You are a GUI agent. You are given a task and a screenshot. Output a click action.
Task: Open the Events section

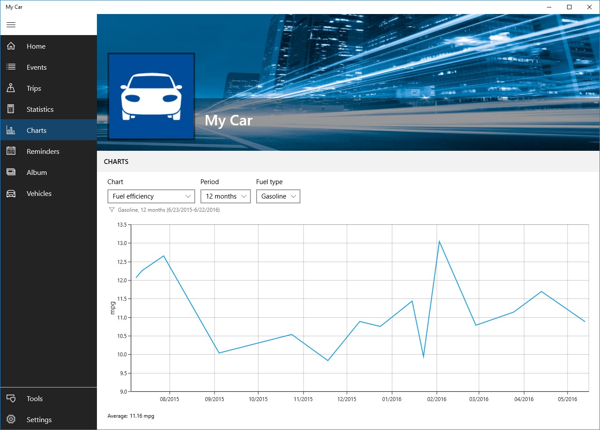tap(36, 67)
